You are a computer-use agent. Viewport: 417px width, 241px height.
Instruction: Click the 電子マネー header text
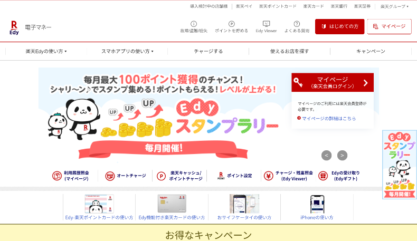pos(38,27)
